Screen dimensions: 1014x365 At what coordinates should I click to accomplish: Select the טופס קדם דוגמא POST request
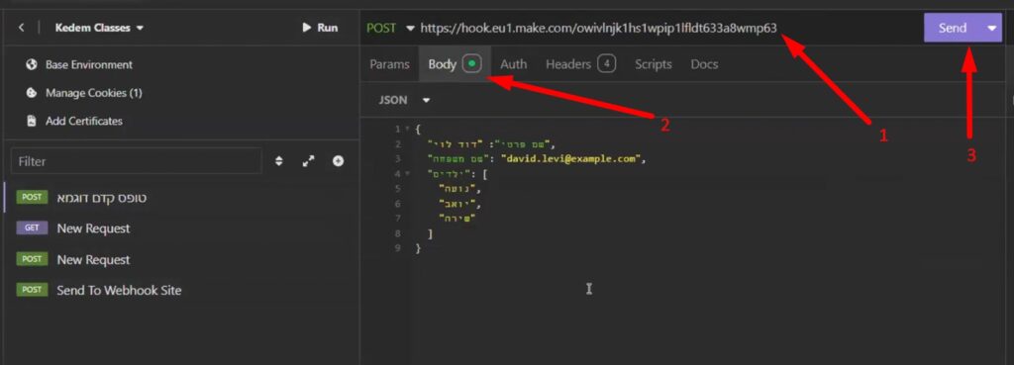[181, 198]
